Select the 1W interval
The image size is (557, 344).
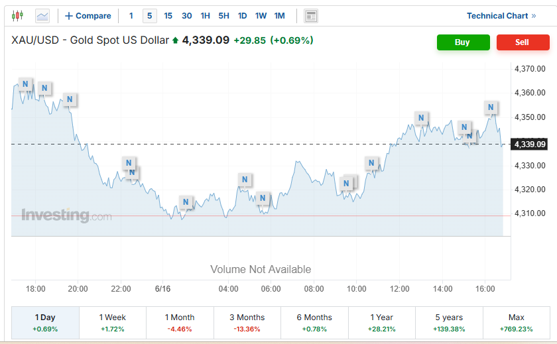(x=261, y=16)
